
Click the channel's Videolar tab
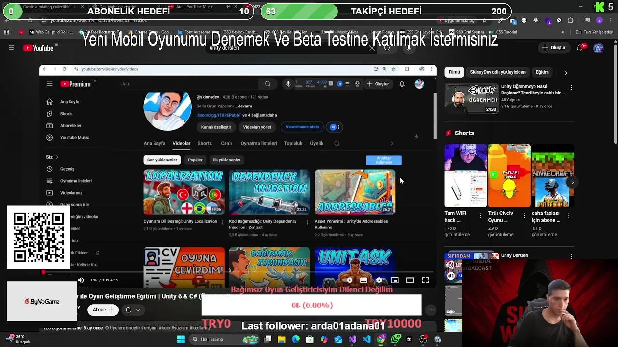click(x=182, y=143)
